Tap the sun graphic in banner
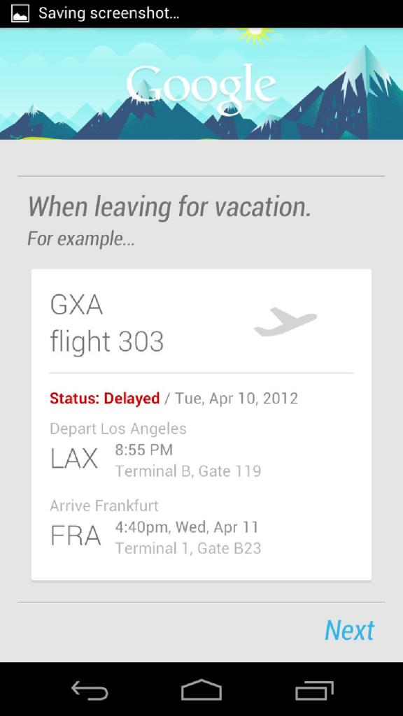This screenshot has height=716, width=403. point(255,35)
